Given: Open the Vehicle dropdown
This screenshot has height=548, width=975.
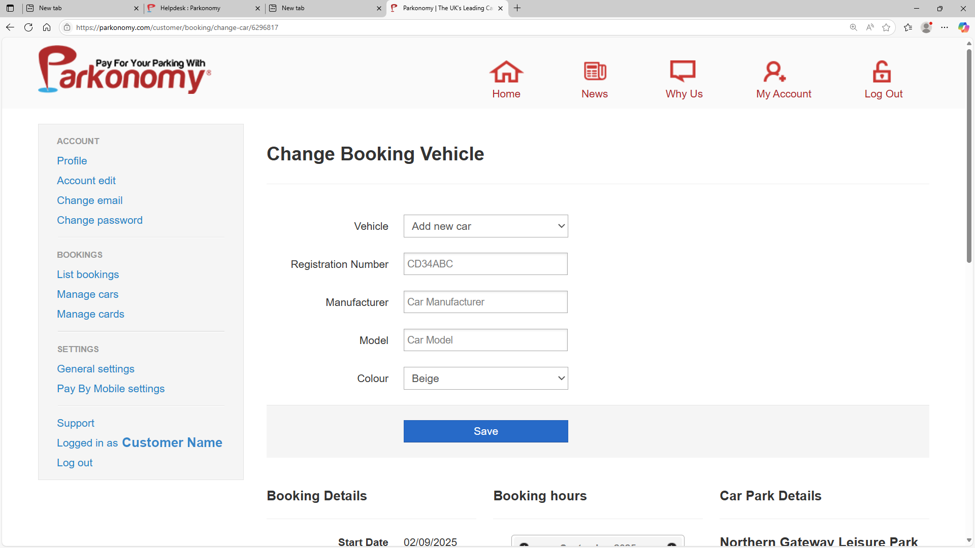Looking at the screenshot, I should click(485, 226).
